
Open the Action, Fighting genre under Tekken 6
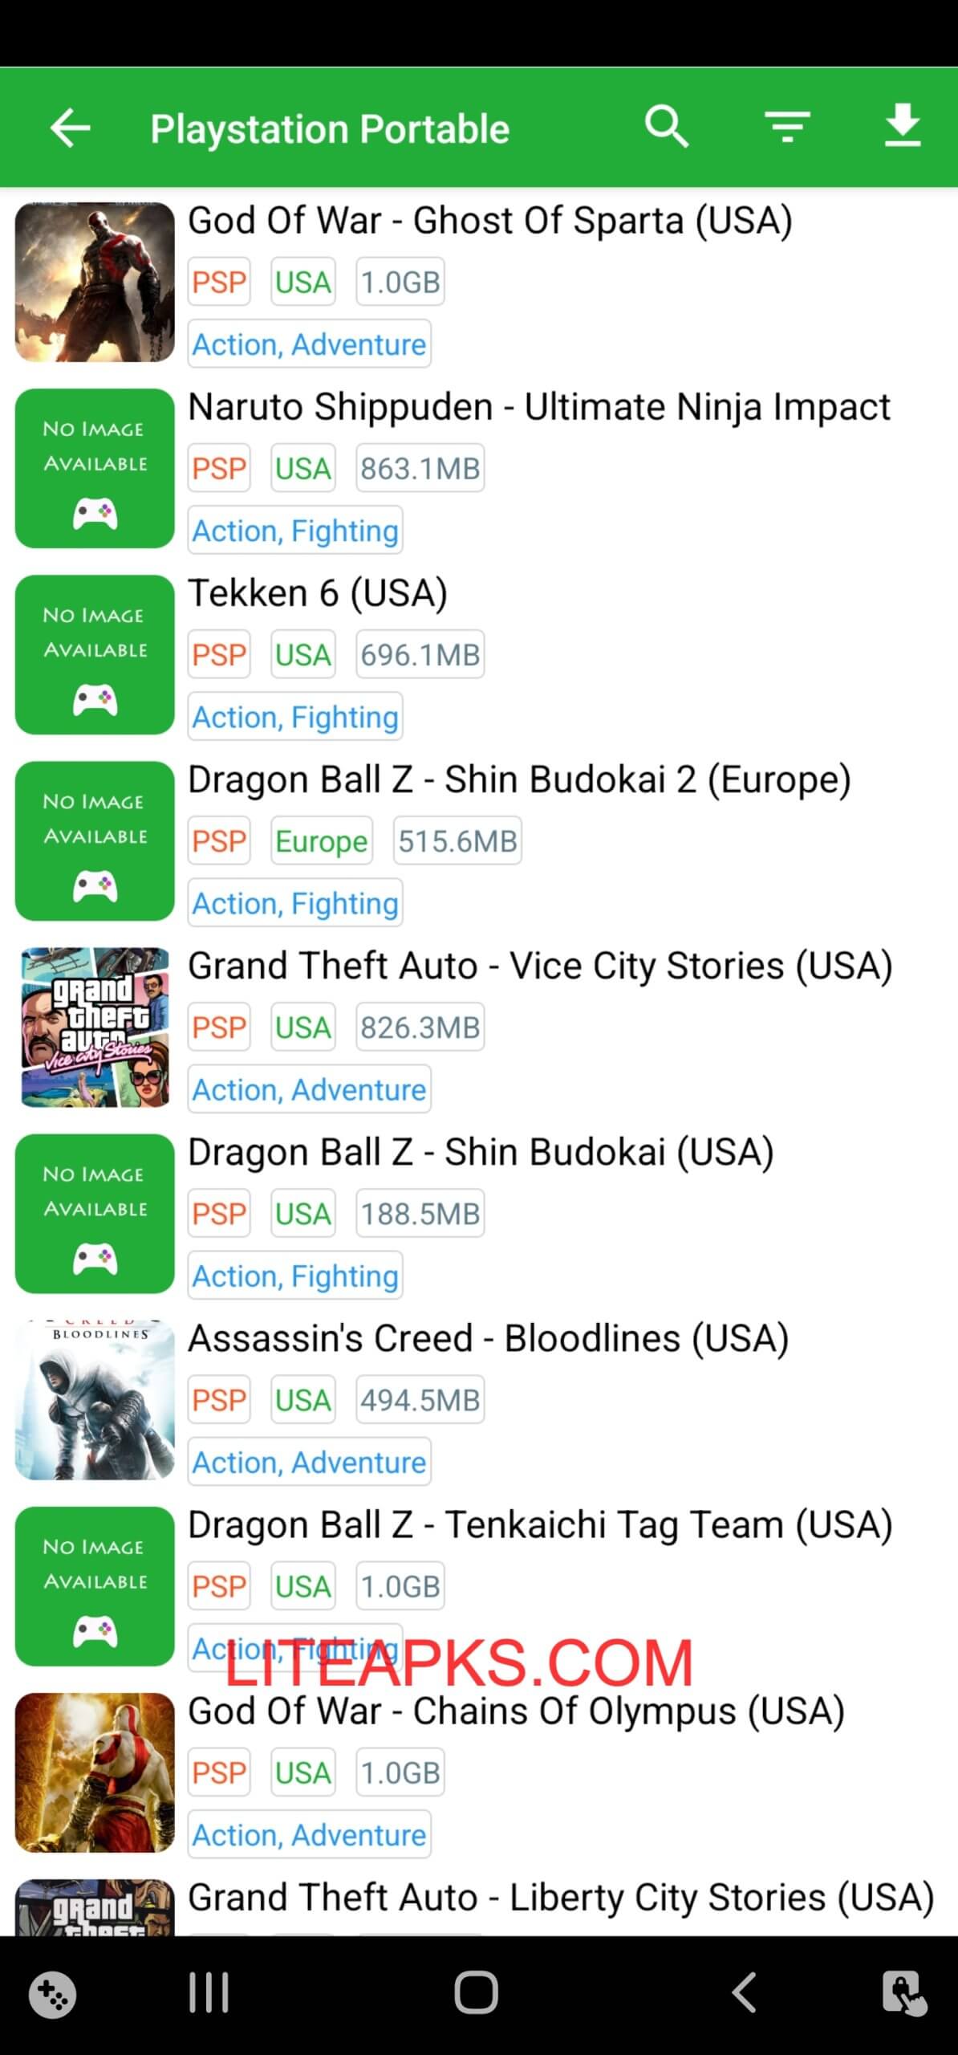coord(294,717)
